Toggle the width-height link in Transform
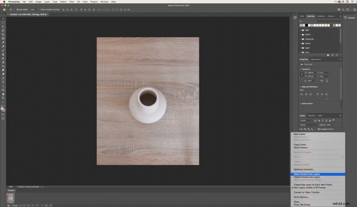Screen dimensions: 357x207 point(302,75)
